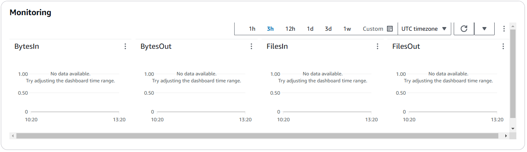This screenshot has width=527, height=152.
Task: Click the horizontal scrollbar thumb
Action: 257,136
